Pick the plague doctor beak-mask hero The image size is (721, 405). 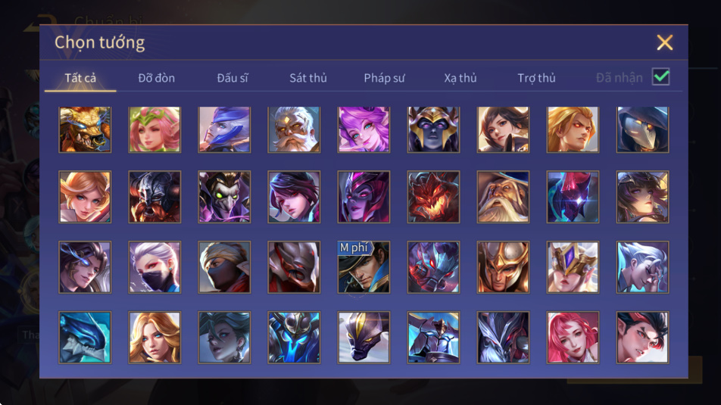click(642, 129)
